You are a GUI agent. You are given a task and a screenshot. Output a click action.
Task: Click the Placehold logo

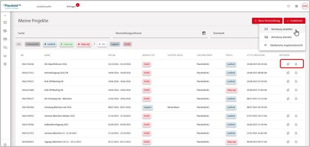pos(12,6)
